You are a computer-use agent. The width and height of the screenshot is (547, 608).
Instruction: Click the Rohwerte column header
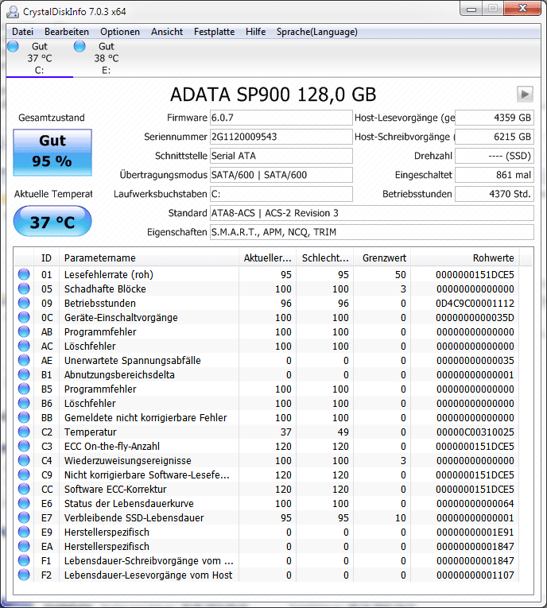[x=465, y=258]
